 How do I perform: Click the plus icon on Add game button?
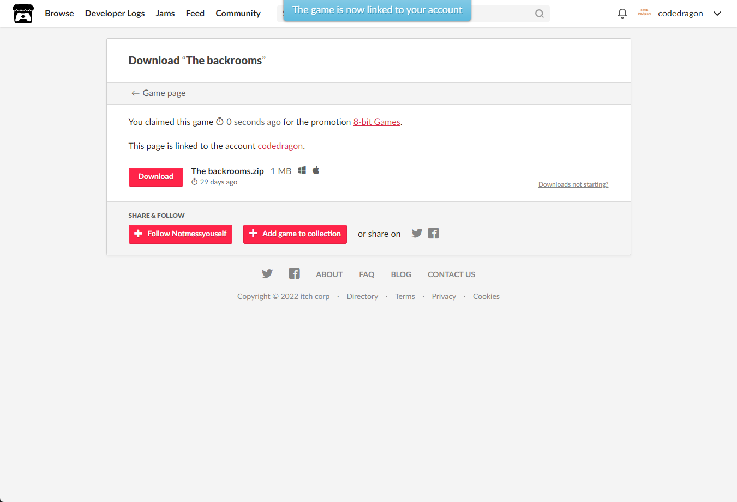[x=253, y=234]
